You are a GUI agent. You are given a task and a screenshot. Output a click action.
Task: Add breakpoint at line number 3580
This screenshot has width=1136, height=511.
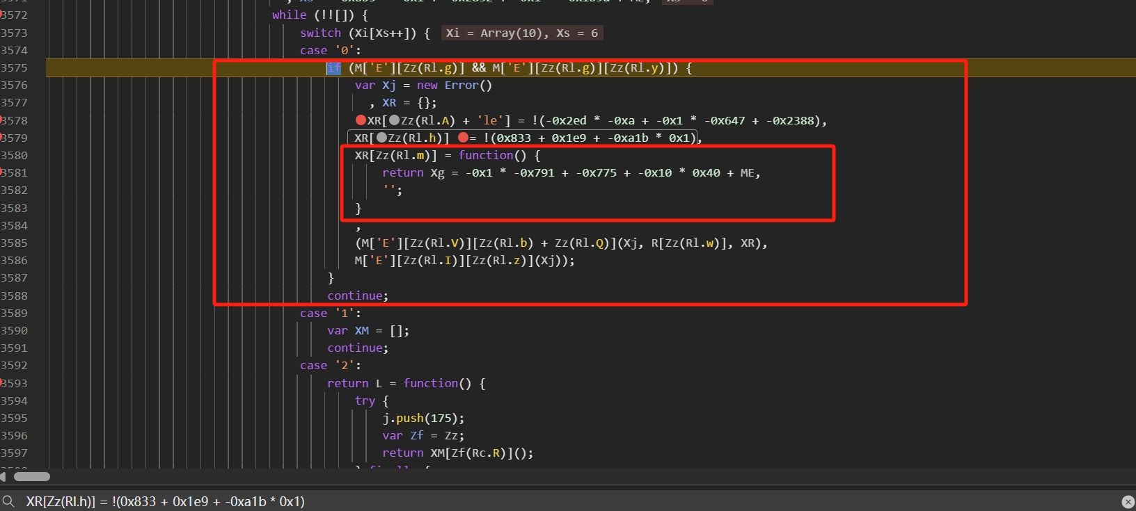pyautogui.click(x=14, y=155)
